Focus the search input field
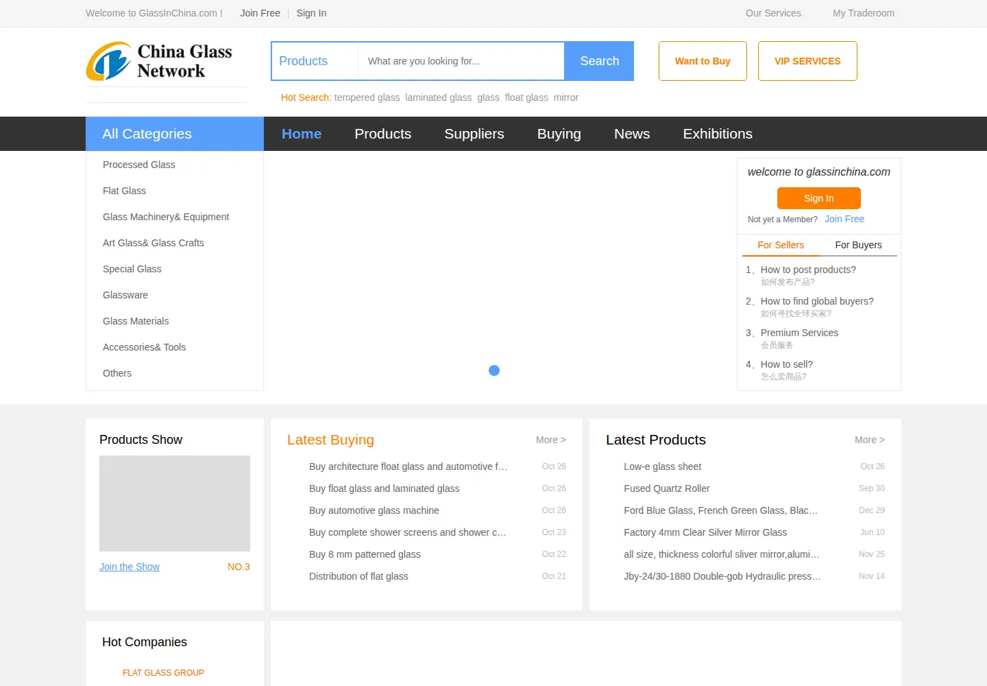Screen dimensions: 987x686 pyautogui.click(x=461, y=61)
